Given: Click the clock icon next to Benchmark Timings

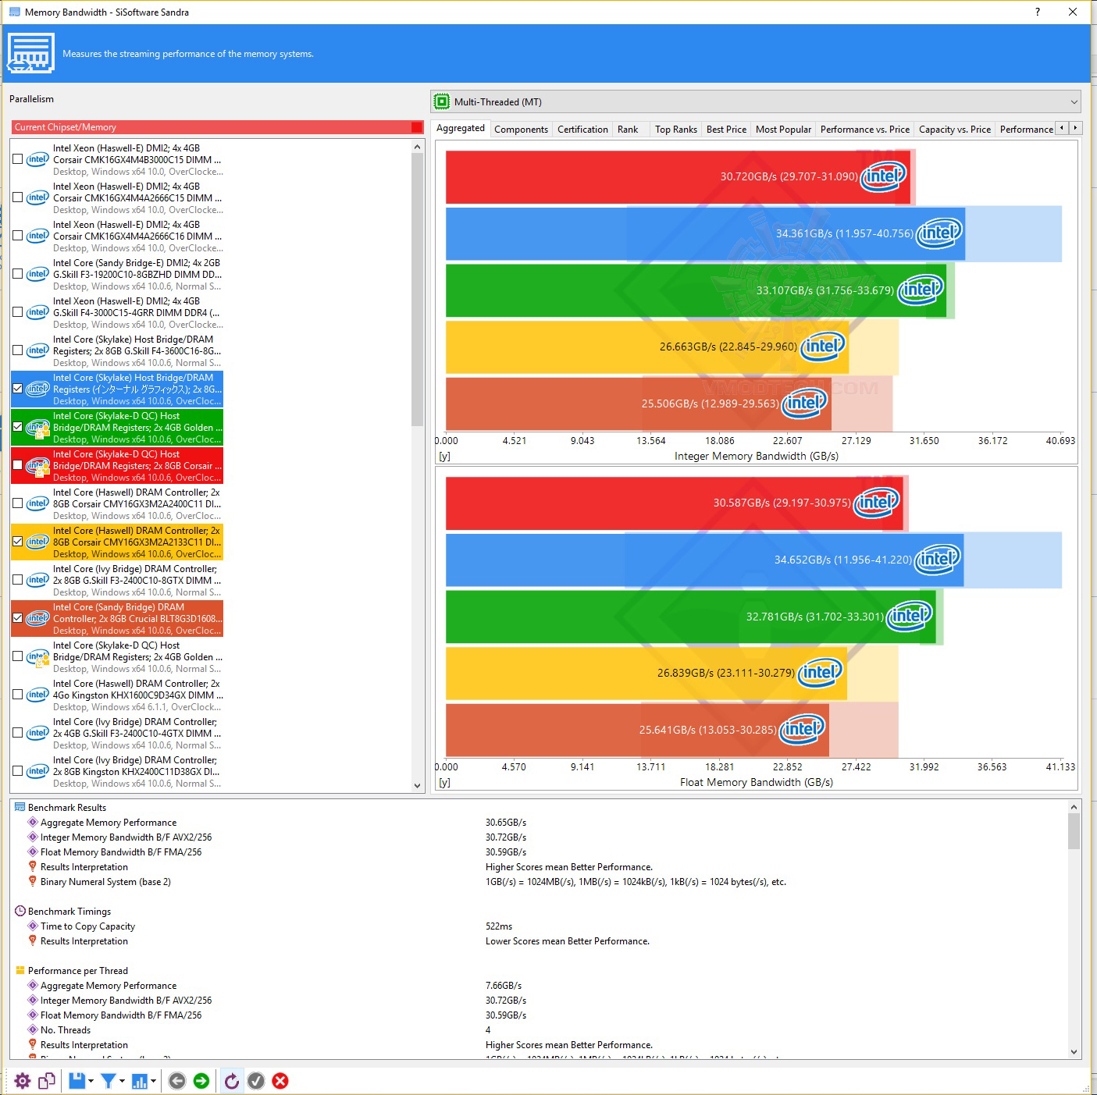Looking at the screenshot, I should point(20,911).
